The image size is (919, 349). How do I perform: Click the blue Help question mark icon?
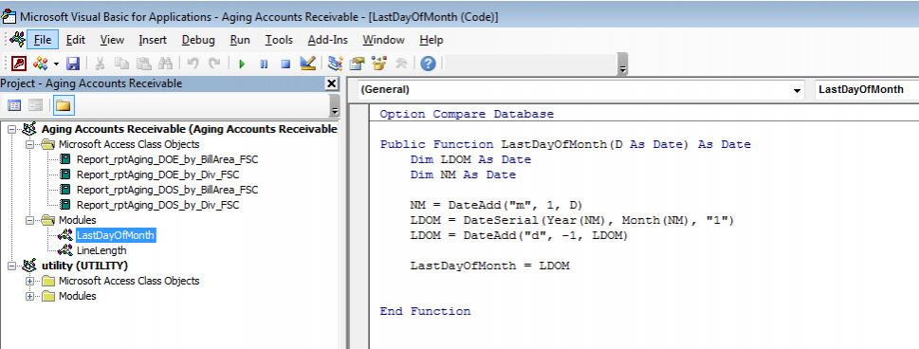click(428, 64)
